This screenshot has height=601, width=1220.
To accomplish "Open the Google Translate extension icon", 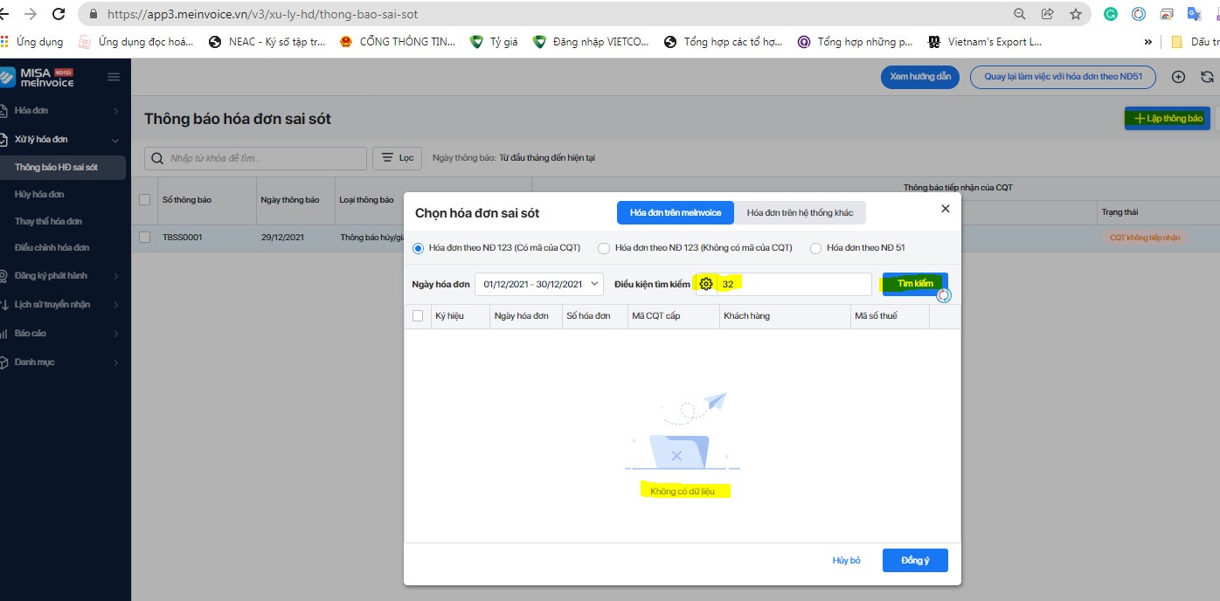I will [1194, 14].
